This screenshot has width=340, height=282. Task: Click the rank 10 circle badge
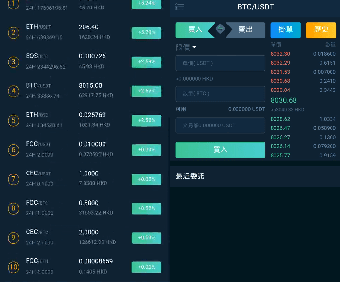[x=13, y=267]
